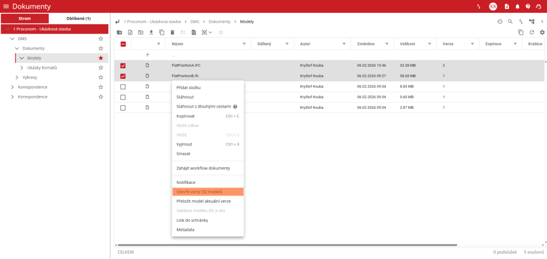This screenshot has width=547, height=259.
Task: Click the Dokumenty breadcrumb link
Action: [x=220, y=21]
